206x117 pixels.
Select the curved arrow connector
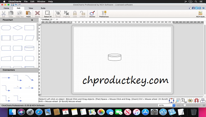pos(29,78)
